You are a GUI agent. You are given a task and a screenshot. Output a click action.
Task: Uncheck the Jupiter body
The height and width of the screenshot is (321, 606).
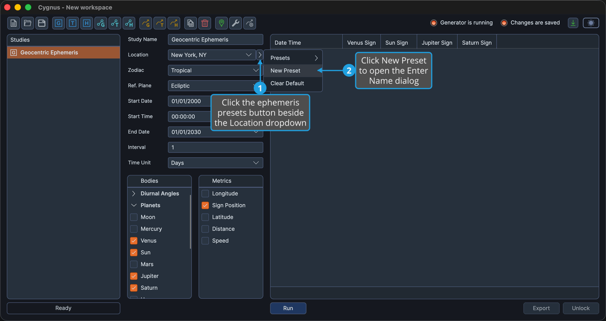coord(134,276)
